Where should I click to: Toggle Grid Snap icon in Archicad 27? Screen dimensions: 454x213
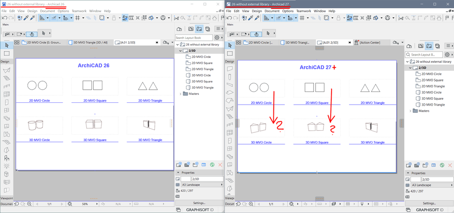(x=302, y=18)
